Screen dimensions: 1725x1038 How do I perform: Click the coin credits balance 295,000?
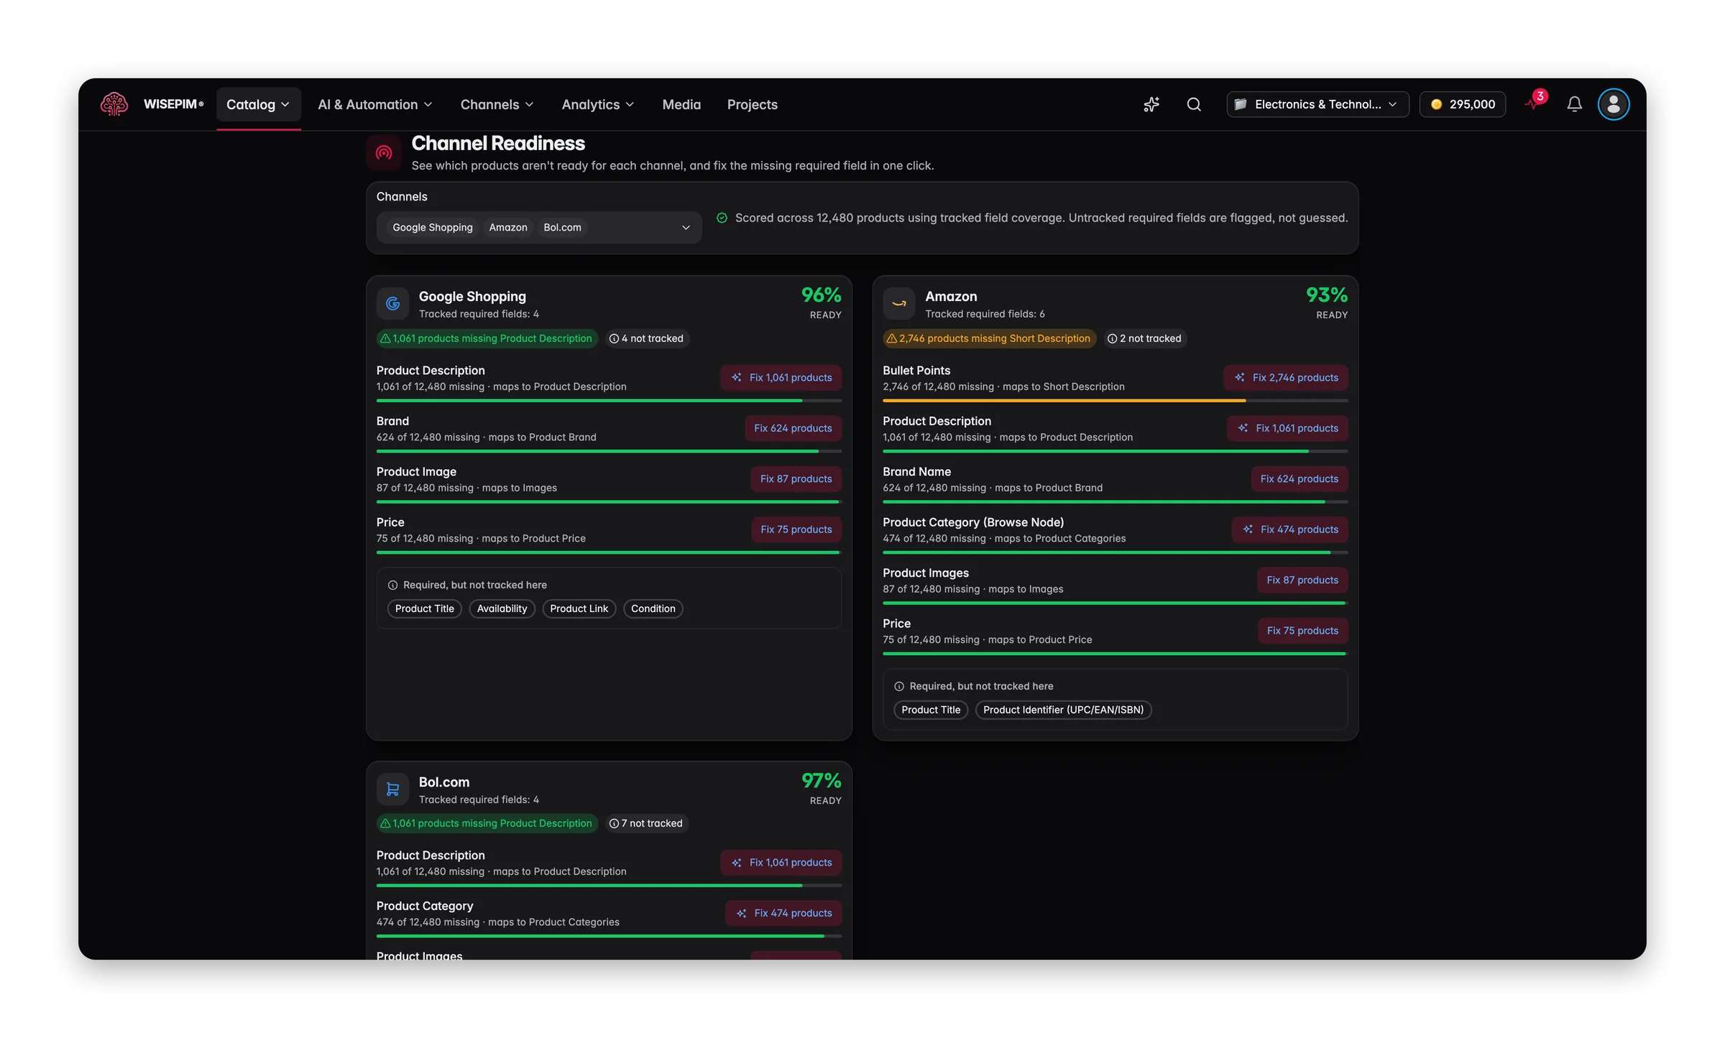pyautogui.click(x=1463, y=104)
